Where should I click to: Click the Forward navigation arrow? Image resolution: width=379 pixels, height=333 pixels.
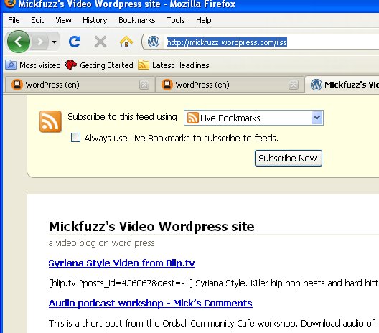tap(40, 42)
